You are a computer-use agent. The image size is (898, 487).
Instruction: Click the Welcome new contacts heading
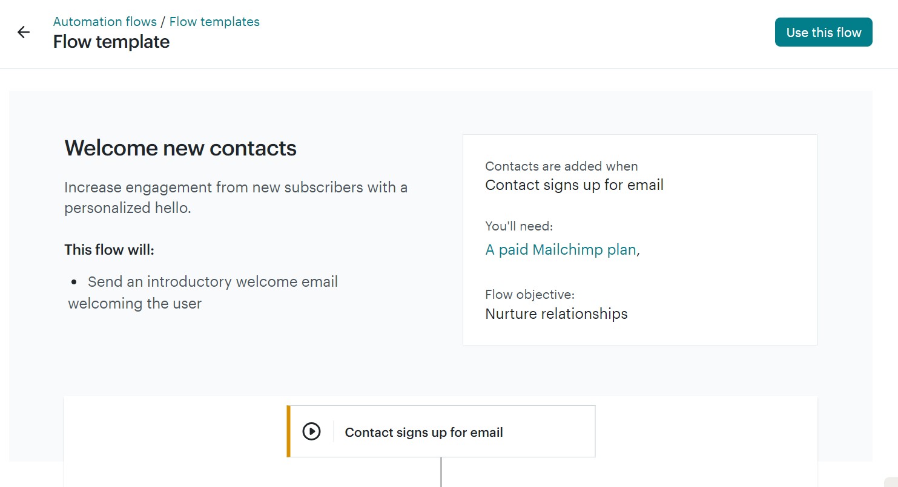180,148
